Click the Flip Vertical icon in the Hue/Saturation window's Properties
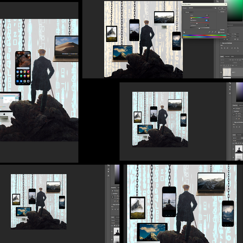Image resolution: width=243 pixels, height=243 pixels. coord(238,39)
